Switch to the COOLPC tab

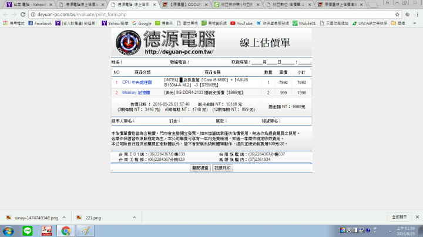(185, 5)
